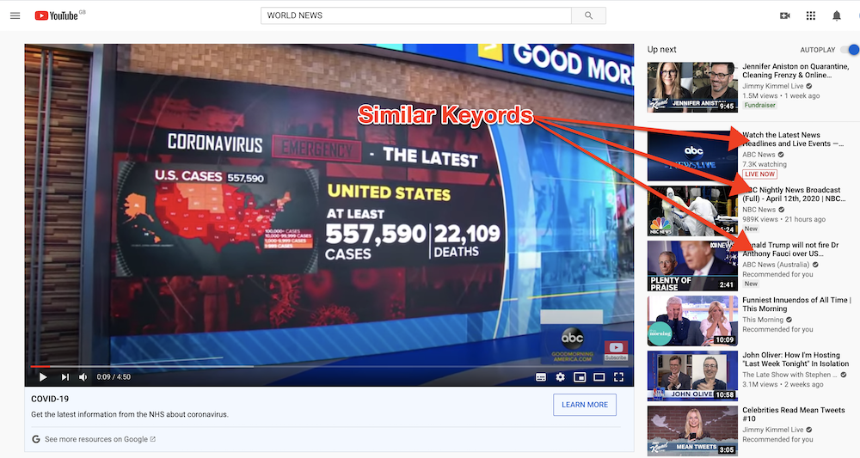Open This Morning innuendos thumbnail
The image size is (860, 458).
point(692,321)
